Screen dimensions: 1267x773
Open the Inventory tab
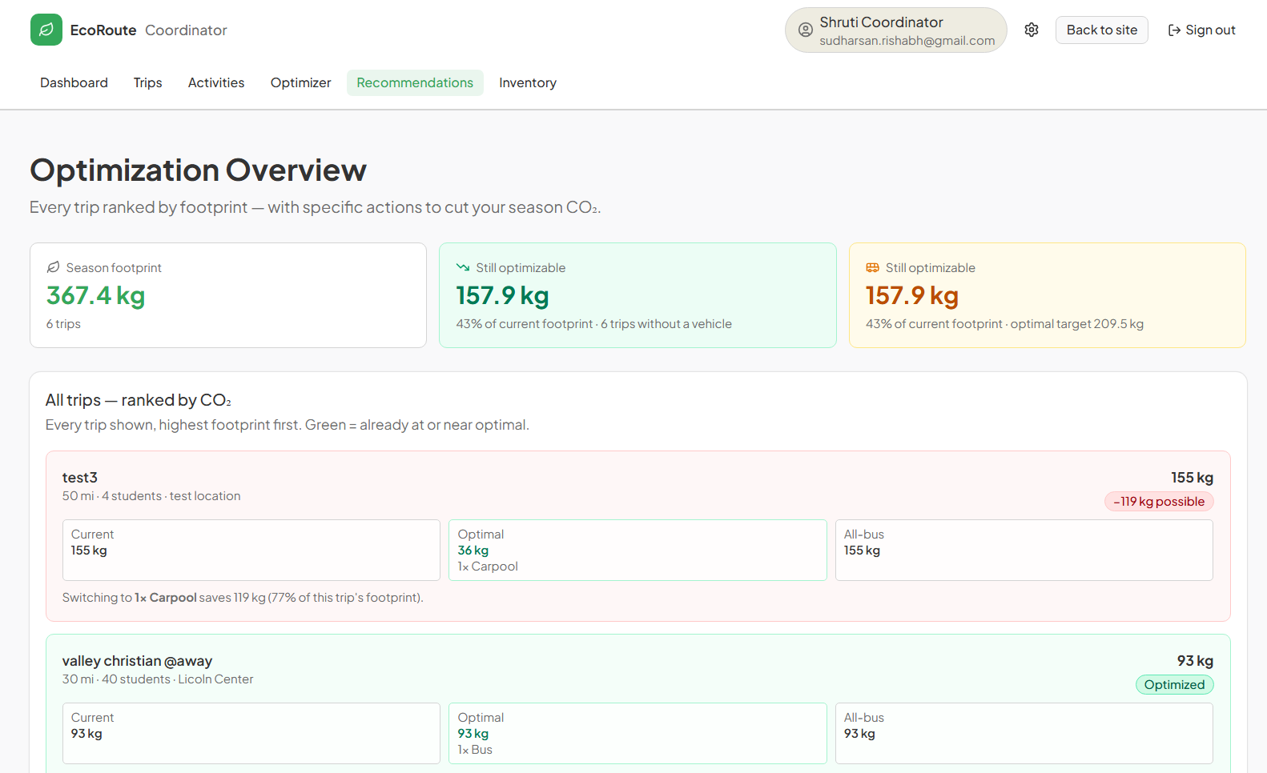tap(528, 82)
